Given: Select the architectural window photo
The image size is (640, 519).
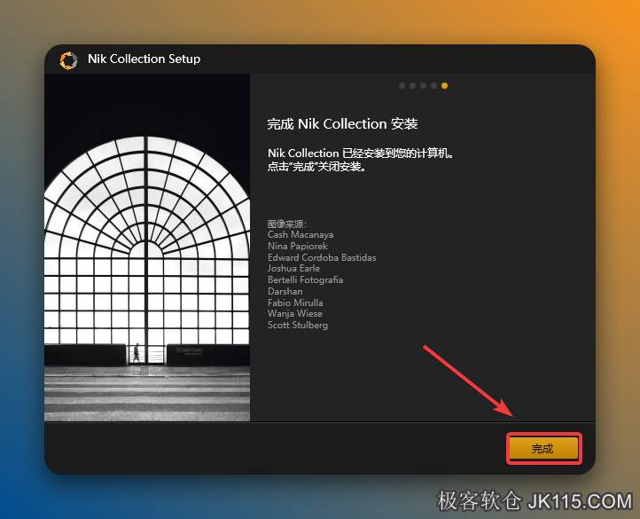Looking at the screenshot, I should click(x=147, y=248).
